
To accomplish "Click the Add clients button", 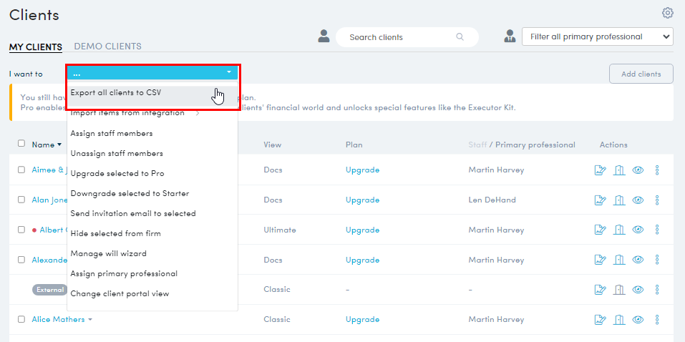I will (641, 74).
